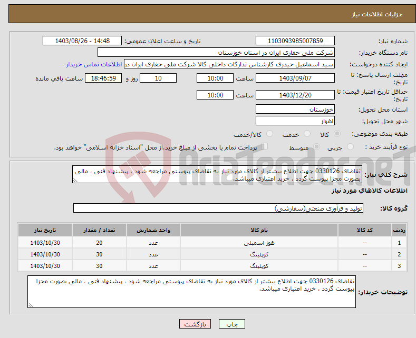Viewport: 416px width, 338px height.
Task: Click the buyer name field شرکت ملی حفاری
Action: (216, 53)
